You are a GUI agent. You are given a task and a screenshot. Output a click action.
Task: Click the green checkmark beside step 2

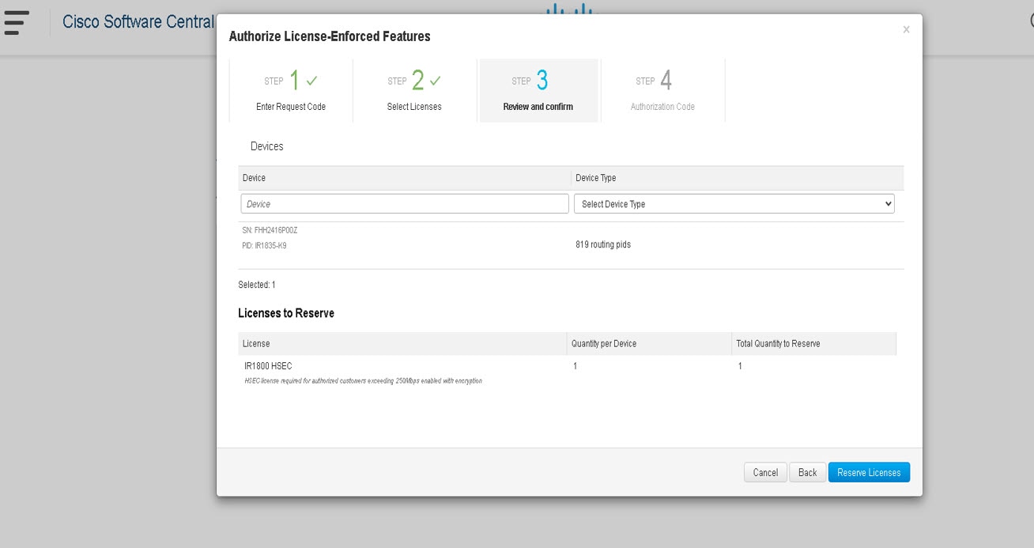(x=436, y=81)
